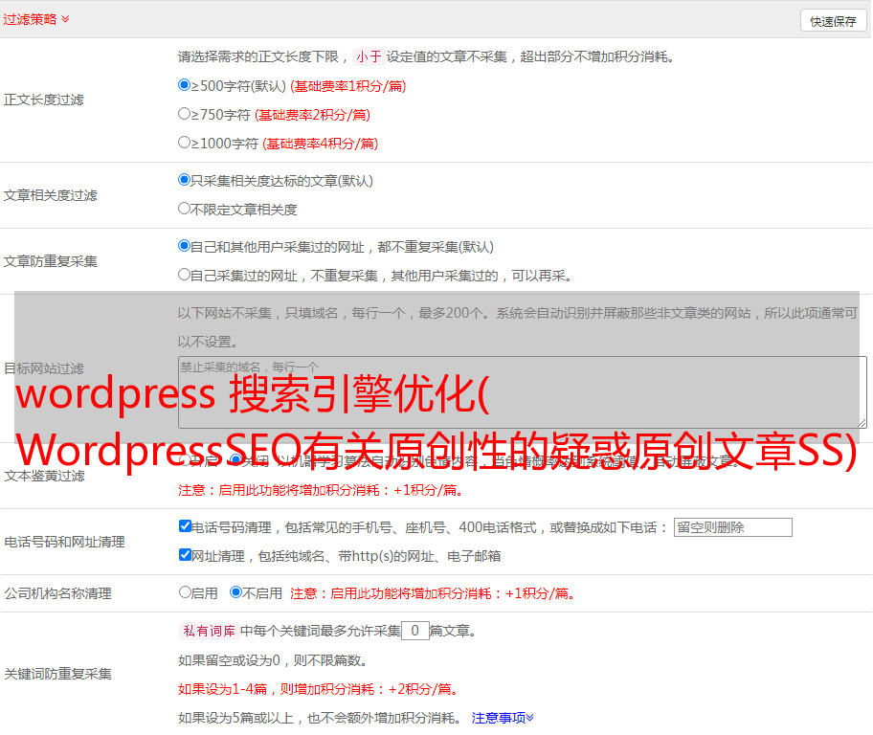The width and height of the screenshot is (873, 735).
Task: Toggle 网址清理 checkbox
Action: point(186,554)
